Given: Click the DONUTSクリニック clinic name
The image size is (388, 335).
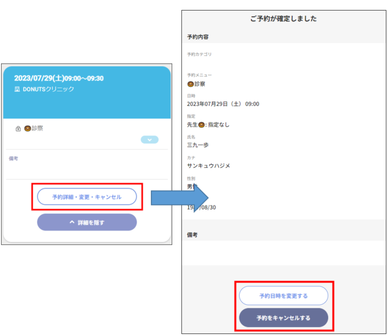Looking at the screenshot, I should click(49, 89).
